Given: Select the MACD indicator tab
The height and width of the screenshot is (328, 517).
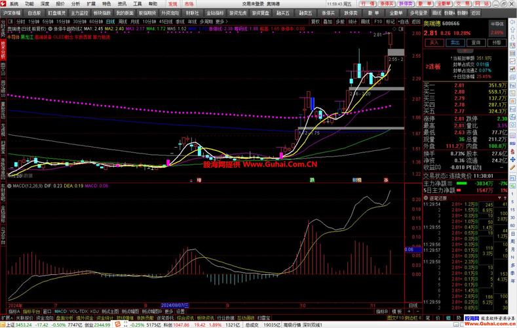Looking at the screenshot, I should 60,311.
